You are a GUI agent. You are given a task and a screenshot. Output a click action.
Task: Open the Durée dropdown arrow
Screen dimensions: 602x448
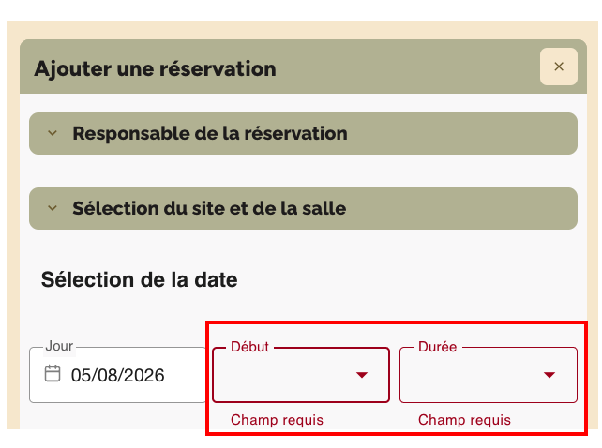[549, 375]
